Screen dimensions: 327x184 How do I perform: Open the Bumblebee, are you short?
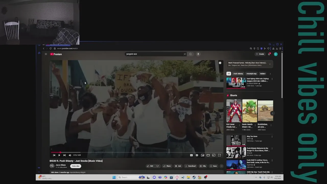pos(265,111)
